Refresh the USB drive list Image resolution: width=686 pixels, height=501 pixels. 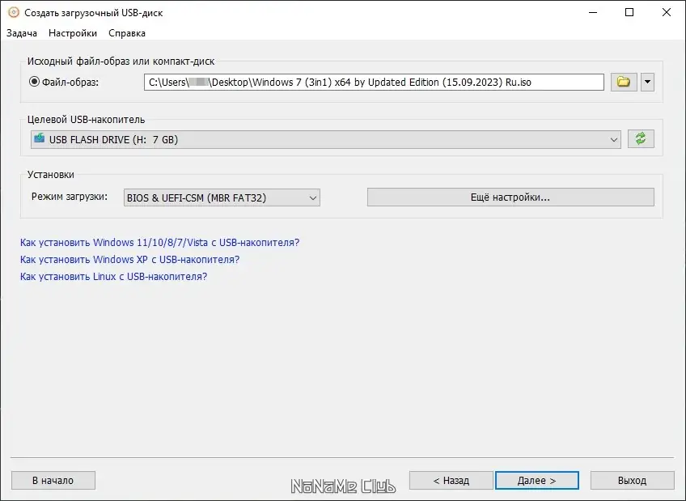[x=641, y=139]
